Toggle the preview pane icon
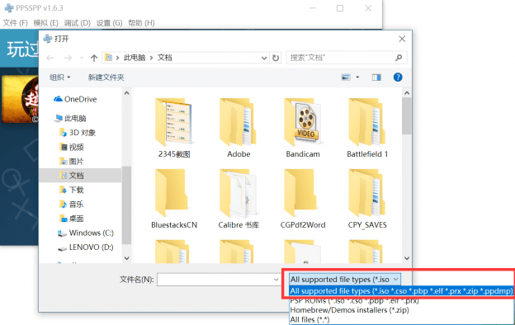The height and width of the screenshot is (325, 515). (x=376, y=78)
